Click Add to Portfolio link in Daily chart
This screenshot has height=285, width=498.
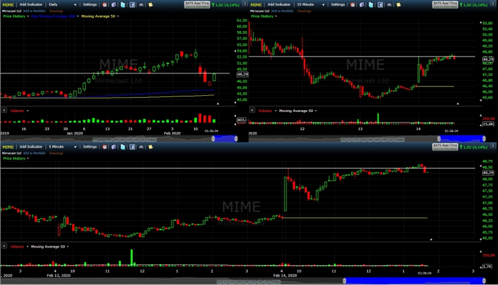click(34, 11)
